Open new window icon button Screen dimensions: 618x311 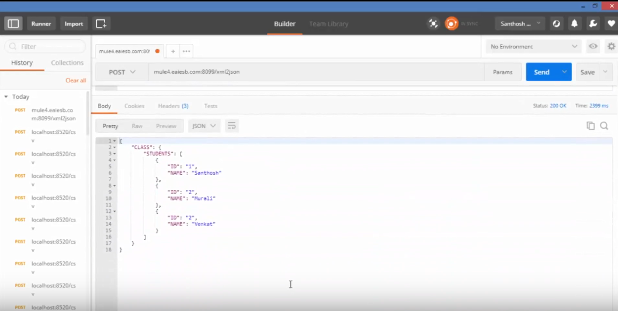coord(101,24)
